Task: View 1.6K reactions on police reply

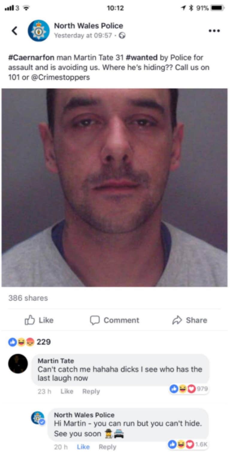Action: (187, 444)
